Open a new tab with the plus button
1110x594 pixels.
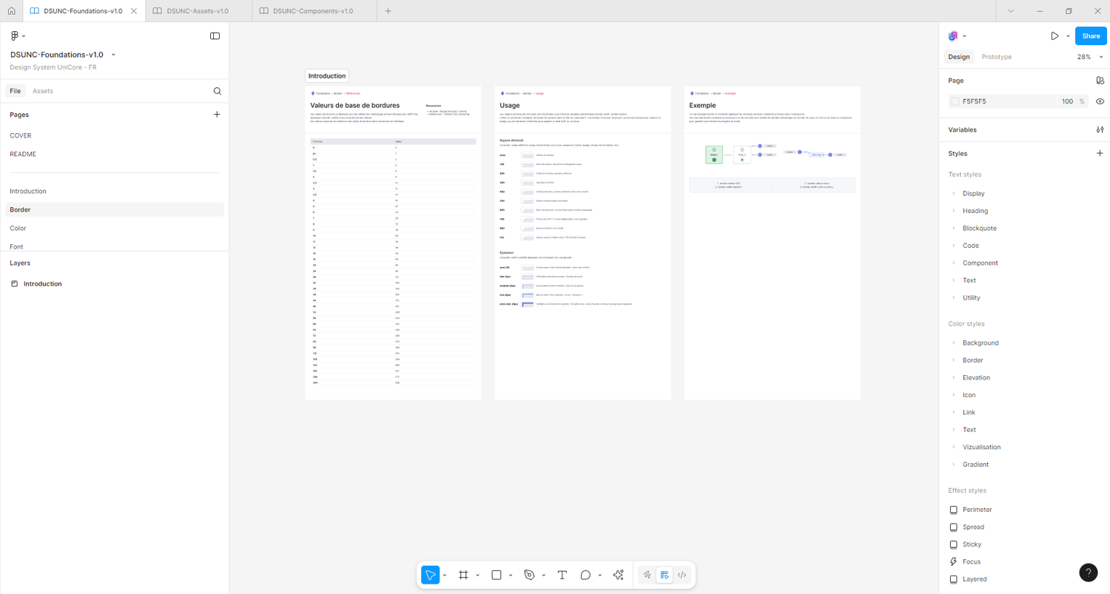(388, 11)
